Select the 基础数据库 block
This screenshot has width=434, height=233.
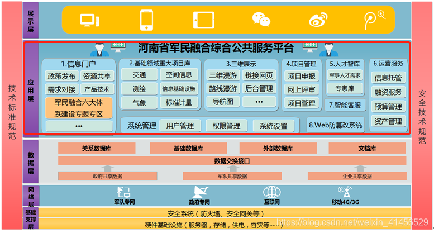pos(188,148)
